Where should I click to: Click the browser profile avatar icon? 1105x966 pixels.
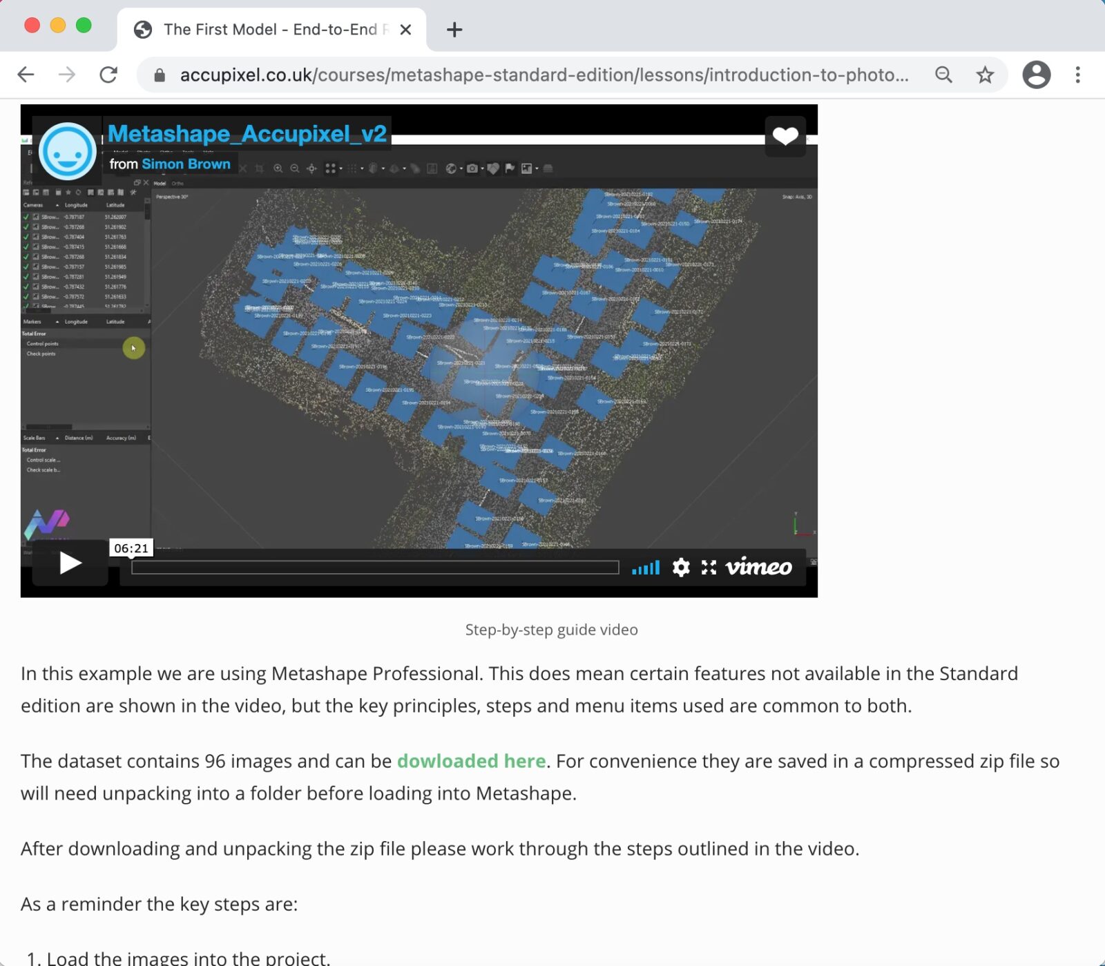tap(1037, 75)
